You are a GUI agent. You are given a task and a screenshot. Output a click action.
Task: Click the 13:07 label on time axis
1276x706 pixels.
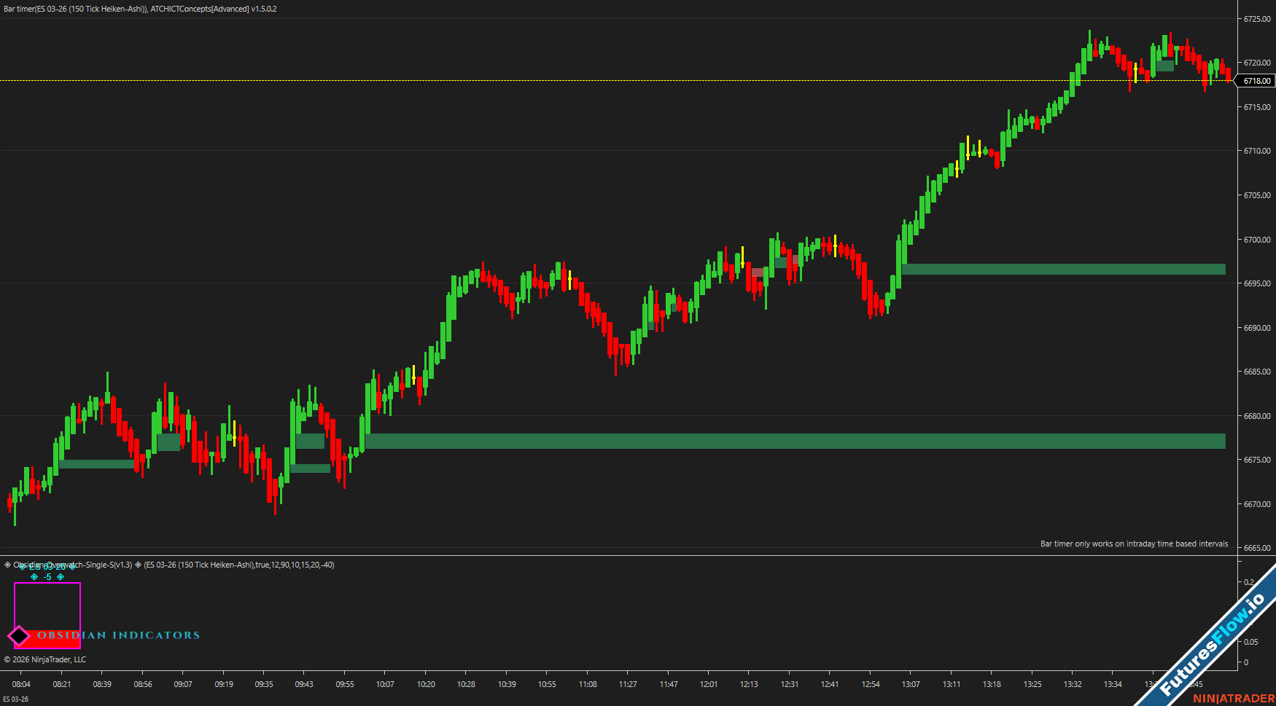point(911,684)
